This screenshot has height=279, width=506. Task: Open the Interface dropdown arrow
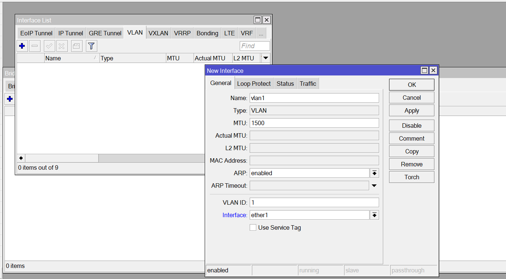pos(374,215)
